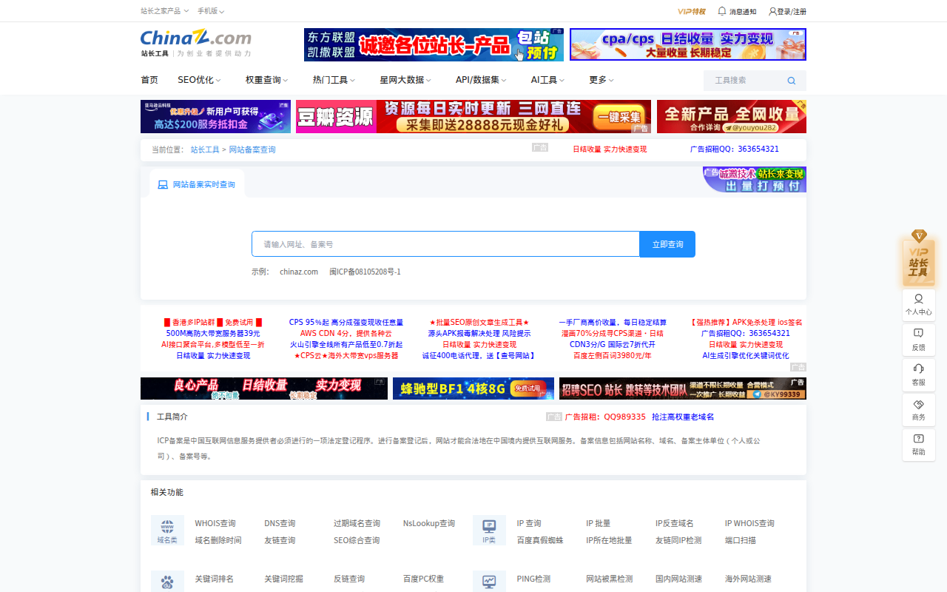This screenshot has width=947, height=592.
Task: Expand the 权重查询 dropdown menu
Action: (x=266, y=80)
